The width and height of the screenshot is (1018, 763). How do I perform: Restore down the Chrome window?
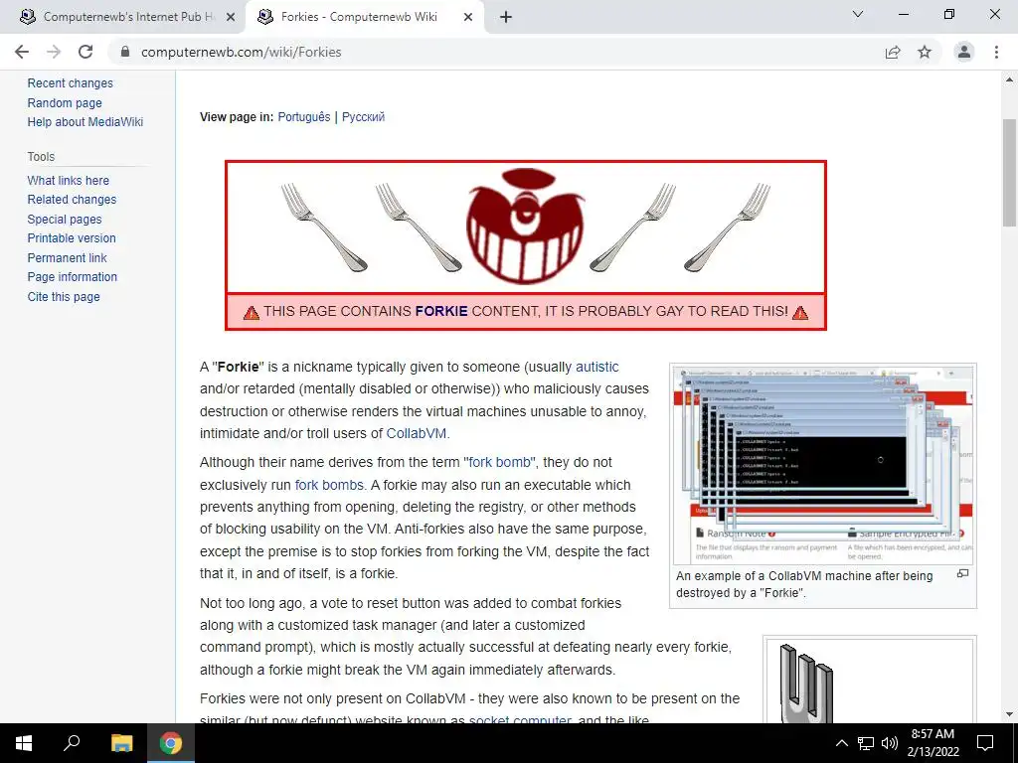[949, 14]
